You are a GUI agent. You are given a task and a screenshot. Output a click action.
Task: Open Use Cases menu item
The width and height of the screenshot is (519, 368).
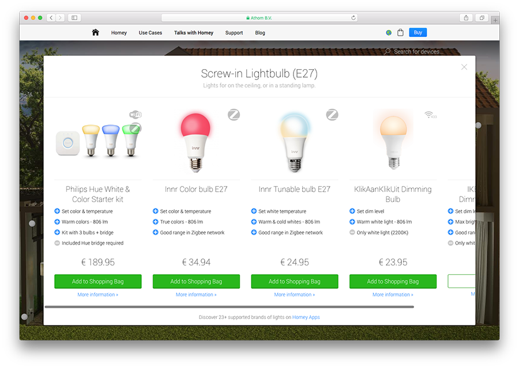pyautogui.click(x=151, y=33)
